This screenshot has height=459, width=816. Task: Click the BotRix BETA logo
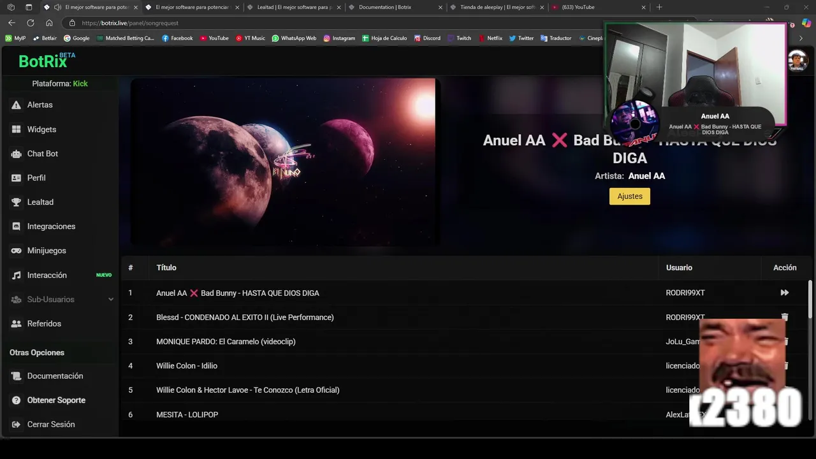tap(47, 61)
